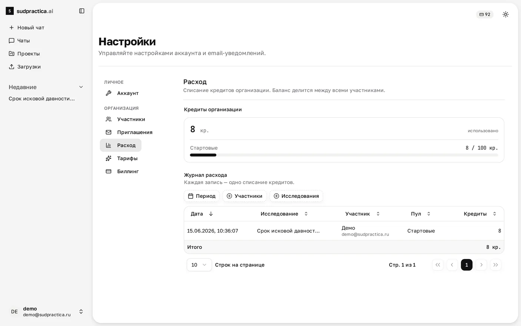Open the rows per page dropdown
The width and height of the screenshot is (521, 326).
pyautogui.click(x=199, y=265)
